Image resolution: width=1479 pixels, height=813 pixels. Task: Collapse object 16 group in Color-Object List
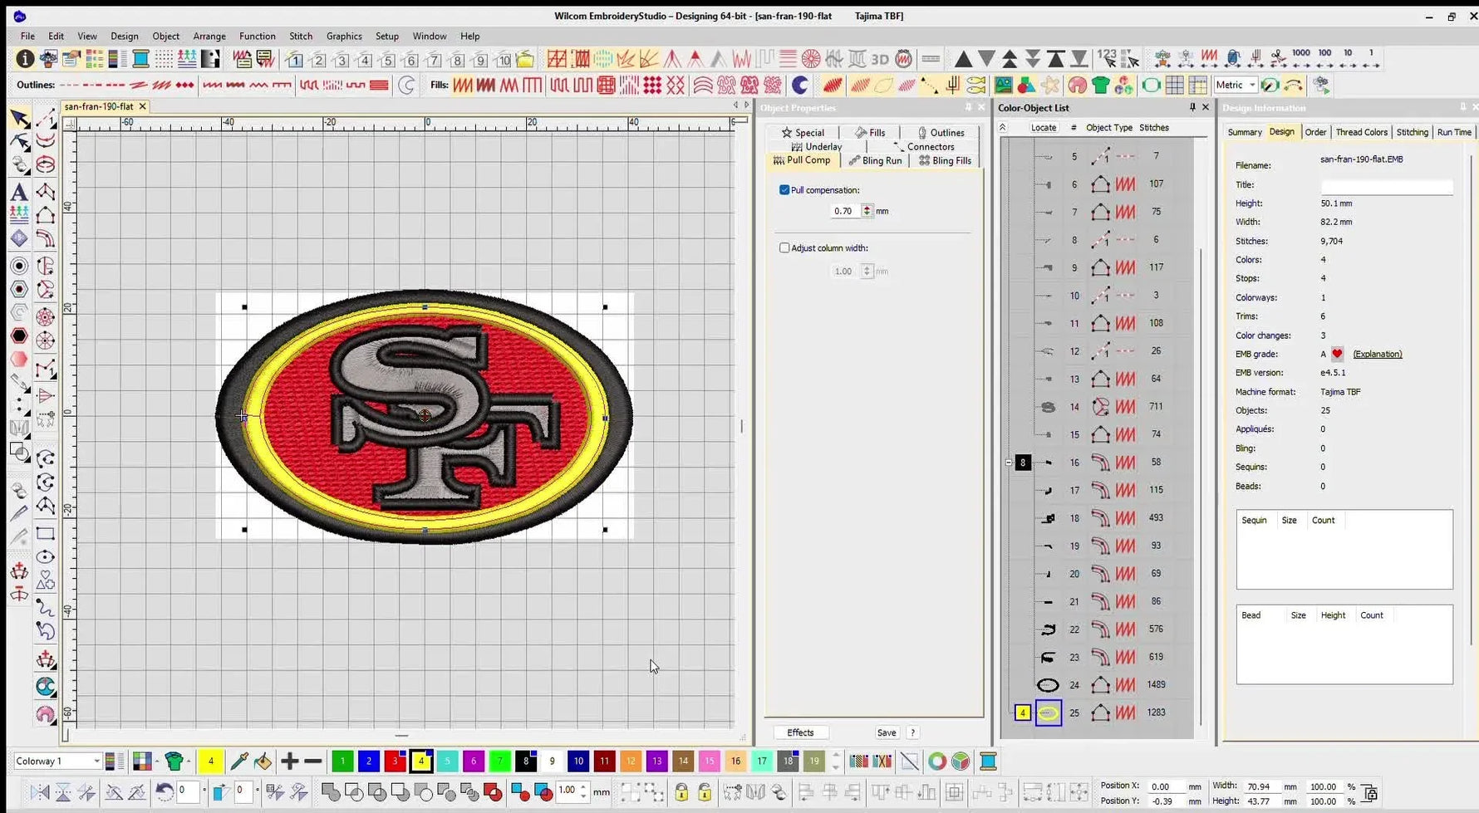tap(1007, 462)
